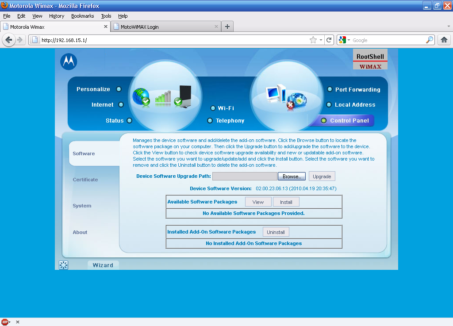Click 'No Installed Add-On Software Packages' text

pyautogui.click(x=253, y=243)
